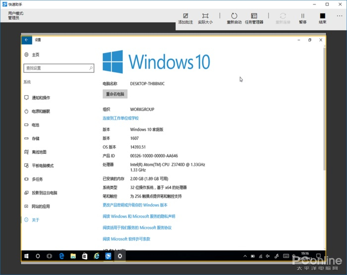Click the Add annotation (添加批注) toolbar icon
The height and width of the screenshot is (275, 347).
click(185, 18)
